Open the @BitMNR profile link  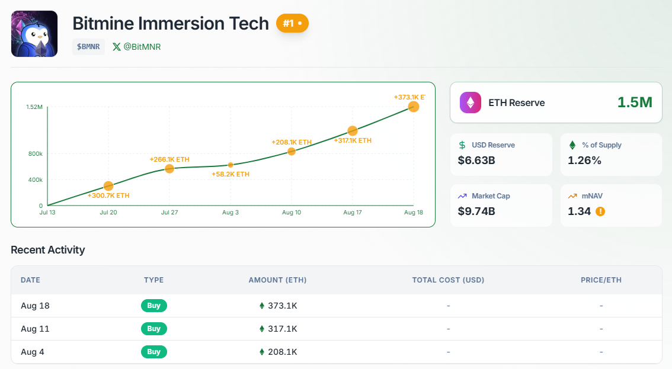pyautogui.click(x=142, y=47)
